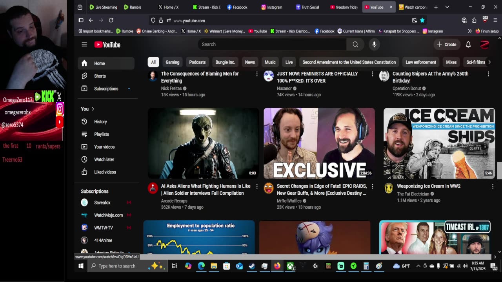502x282 pixels.
Task: Open Subscriptions from the sidebar
Action: point(106,89)
